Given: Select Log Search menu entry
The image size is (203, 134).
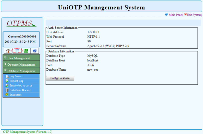Looking at the screenshot, I should point(22,76).
